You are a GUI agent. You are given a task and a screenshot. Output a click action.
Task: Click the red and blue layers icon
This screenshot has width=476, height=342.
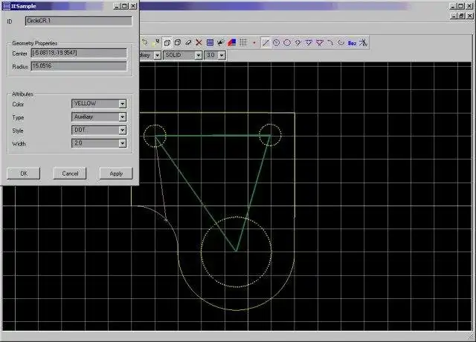tap(232, 43)
